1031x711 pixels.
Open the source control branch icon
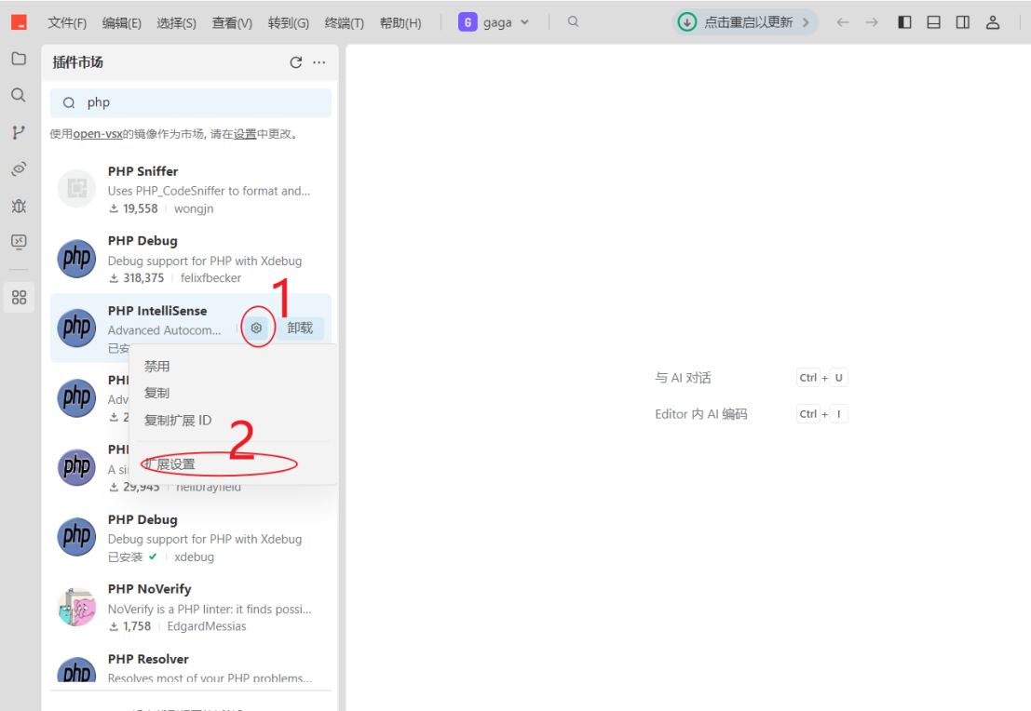[x=19, y=132]
